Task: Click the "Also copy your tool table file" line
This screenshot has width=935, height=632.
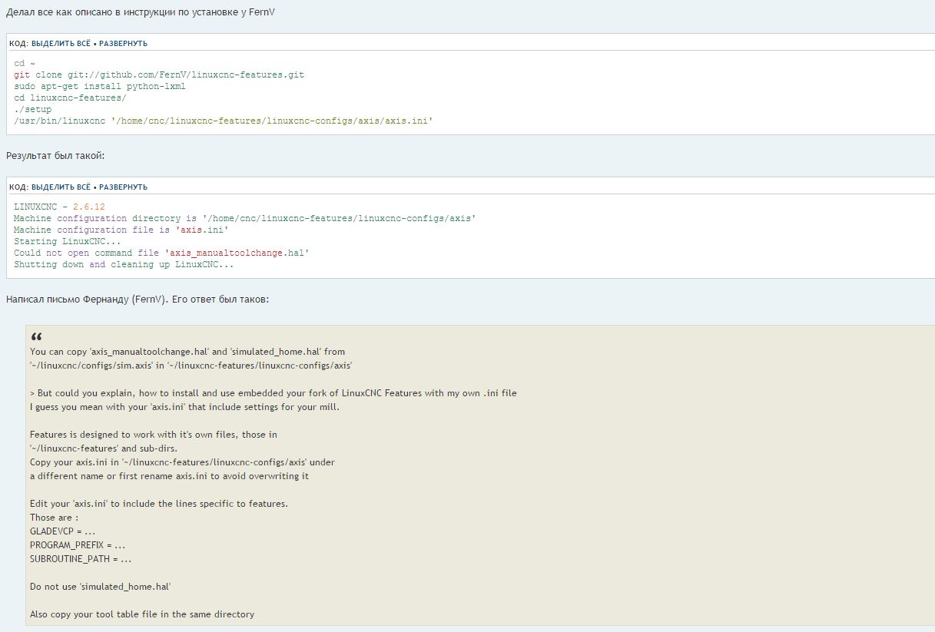Action: pyautogui.click(x=142, y=614)
